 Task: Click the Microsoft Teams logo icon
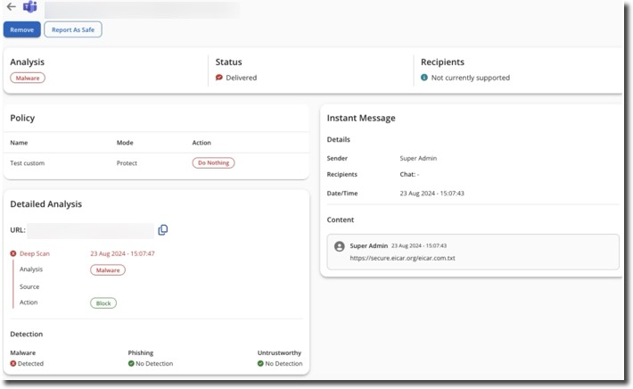(x=29, y=8)
